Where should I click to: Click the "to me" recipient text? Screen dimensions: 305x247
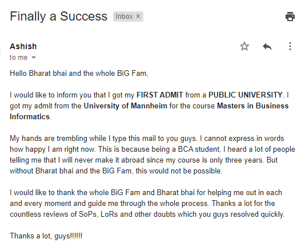[19, 58]
